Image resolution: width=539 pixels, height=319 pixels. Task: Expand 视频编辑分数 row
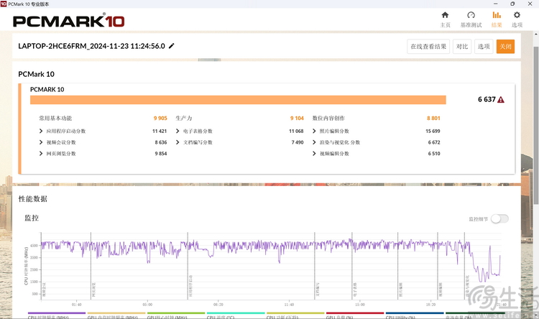pos(314,154)
